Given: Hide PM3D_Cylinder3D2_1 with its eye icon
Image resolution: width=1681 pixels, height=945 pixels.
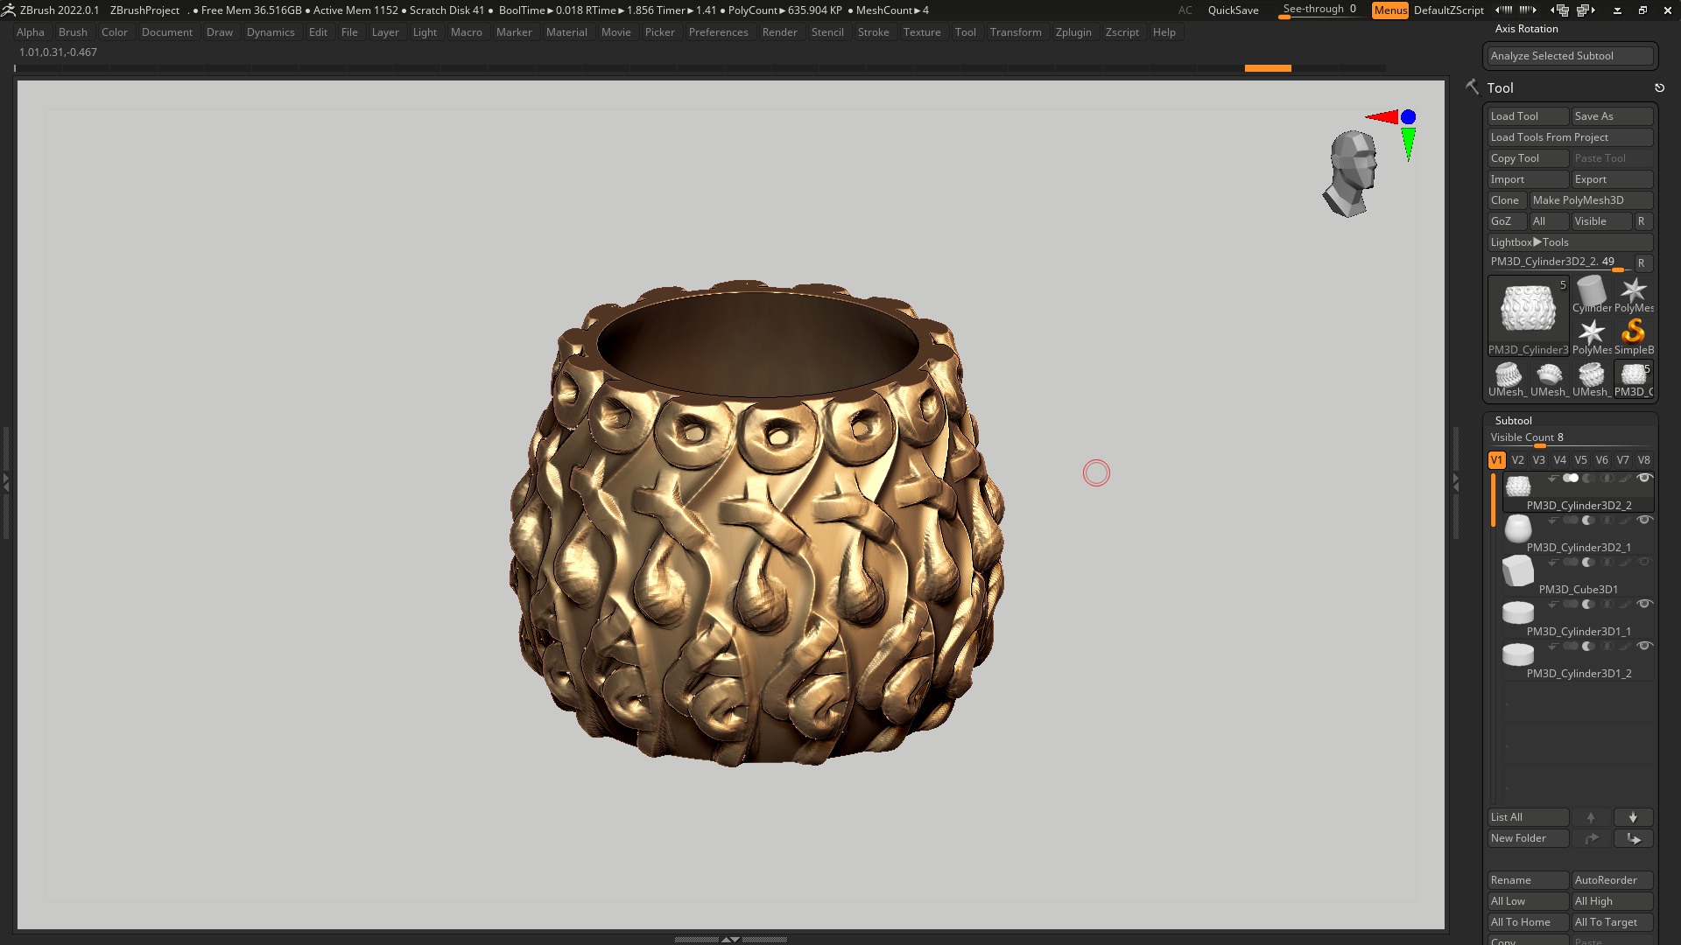Looking at the screenshot, I should (x=1644, y=520).
